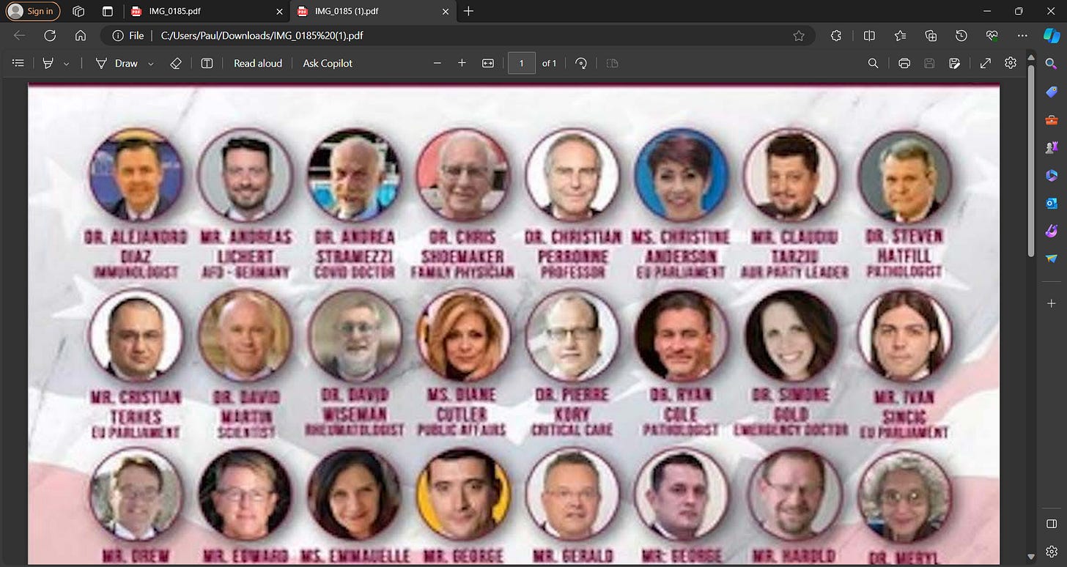Go to the home page
Screen dimensions: 1067x567
pos(81,35)
